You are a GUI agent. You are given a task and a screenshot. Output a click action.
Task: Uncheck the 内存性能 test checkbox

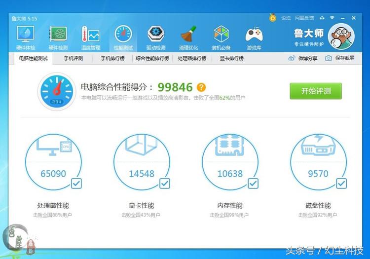point(253,184)
